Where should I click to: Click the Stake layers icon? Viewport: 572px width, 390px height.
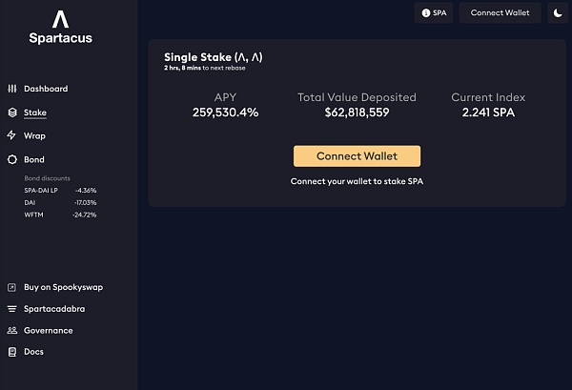[x=12, y=113]
